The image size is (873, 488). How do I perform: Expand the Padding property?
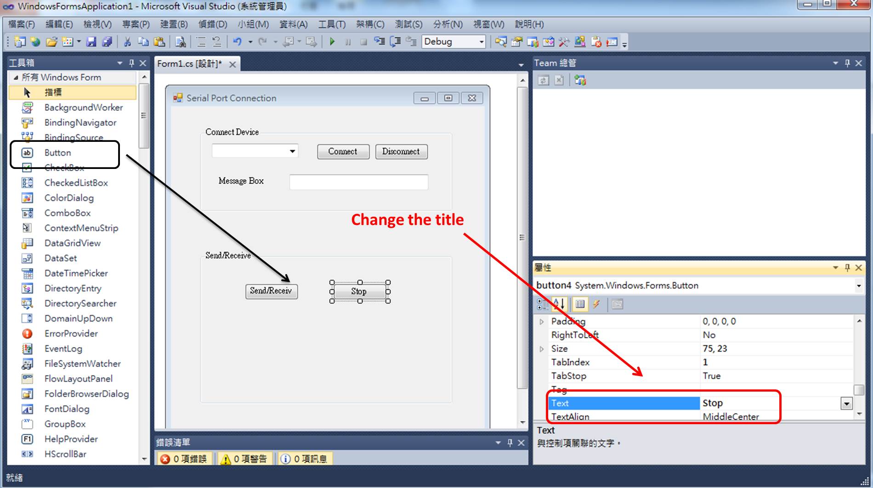[x=542, y=322]
